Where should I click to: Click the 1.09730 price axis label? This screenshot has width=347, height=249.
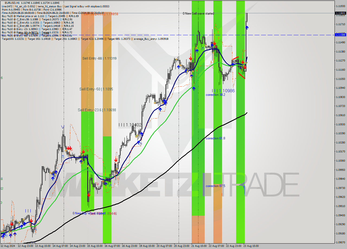[x=340, y=188]
